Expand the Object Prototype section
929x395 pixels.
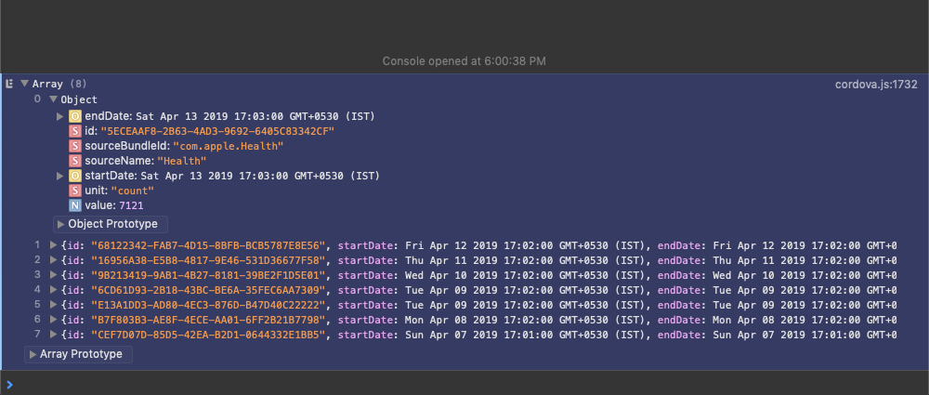(x=111, y=224)
